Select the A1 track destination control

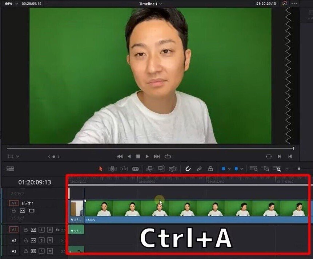coord(14,230)
